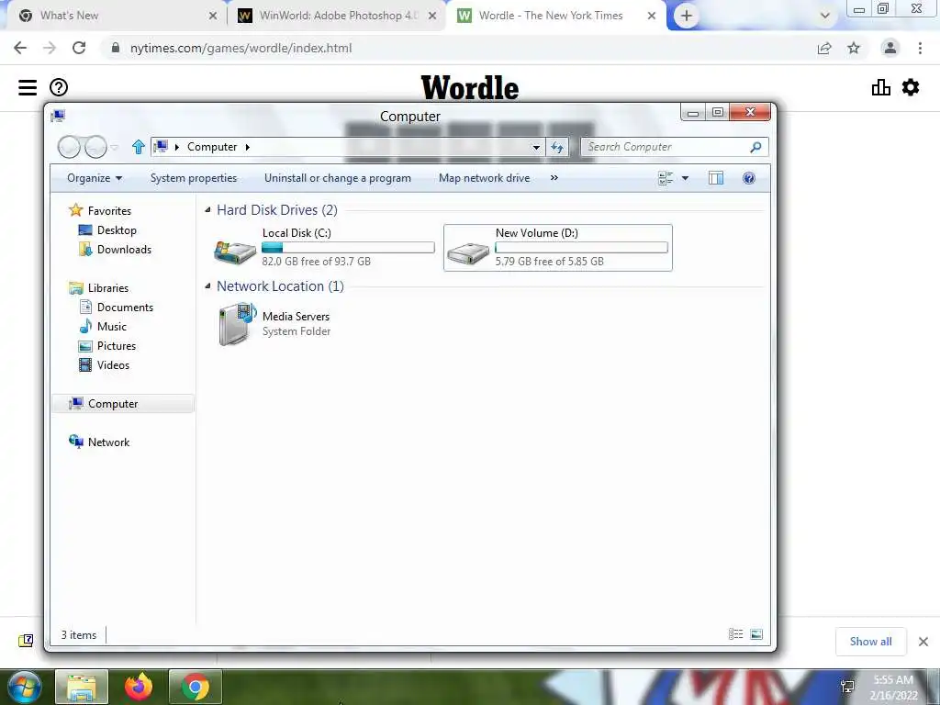
Task: Open Chrome profile avatar icon
Action: click(890, 48)
